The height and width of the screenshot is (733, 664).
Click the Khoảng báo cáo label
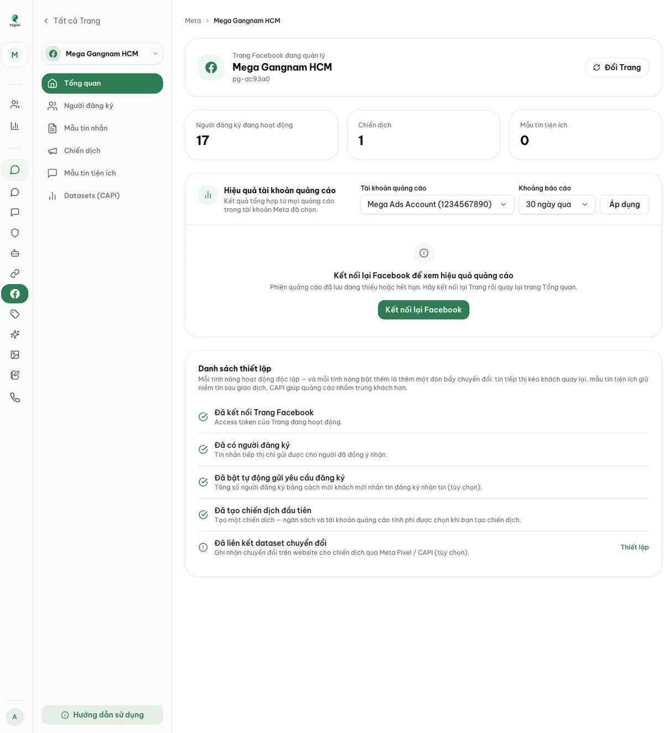[544, 188]
